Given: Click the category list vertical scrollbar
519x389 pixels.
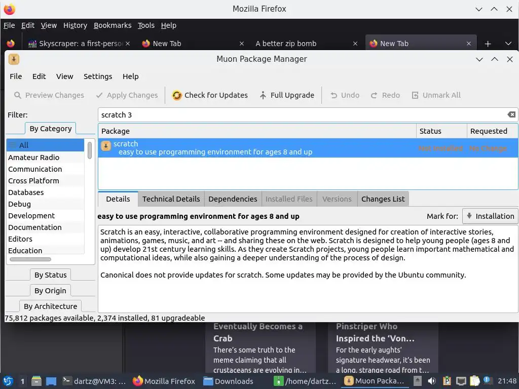Looking at the screenshot, I should point(89,150).
